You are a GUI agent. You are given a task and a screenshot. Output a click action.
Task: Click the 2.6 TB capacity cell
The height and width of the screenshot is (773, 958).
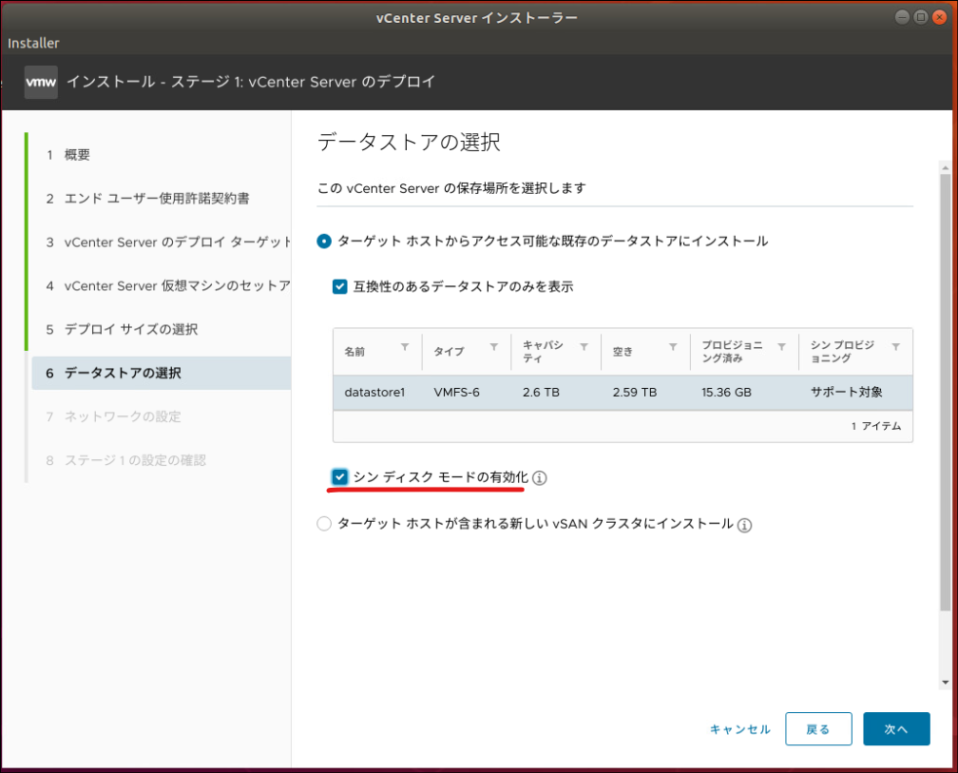point(541,393)
